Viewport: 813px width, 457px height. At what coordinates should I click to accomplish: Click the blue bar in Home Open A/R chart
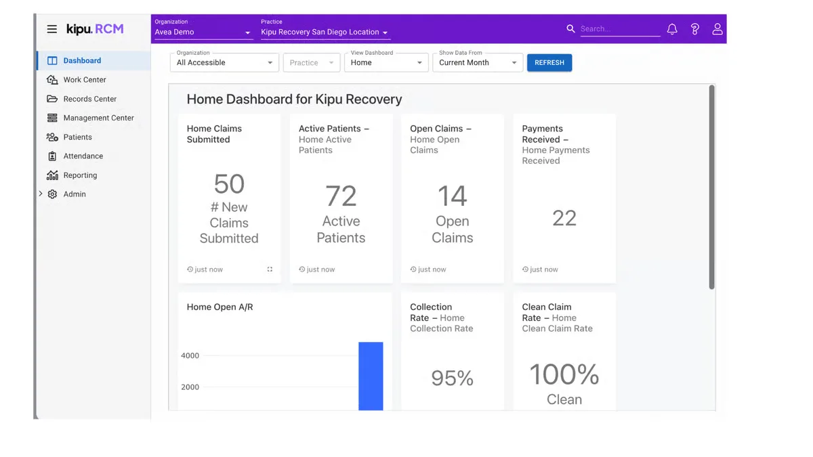coord(371,376)
